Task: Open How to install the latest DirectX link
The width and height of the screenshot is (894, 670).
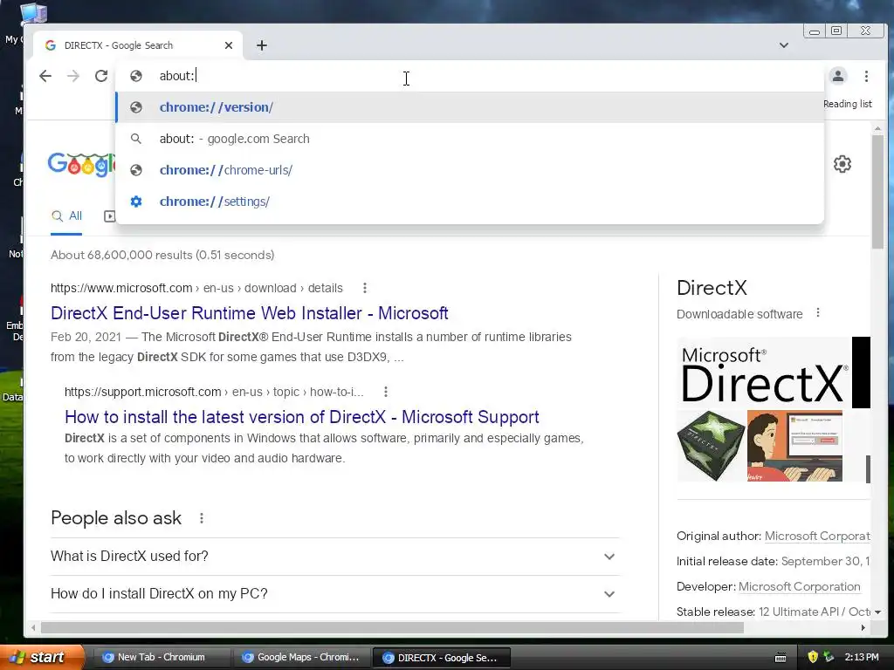Action: click(x=301, y=417)
